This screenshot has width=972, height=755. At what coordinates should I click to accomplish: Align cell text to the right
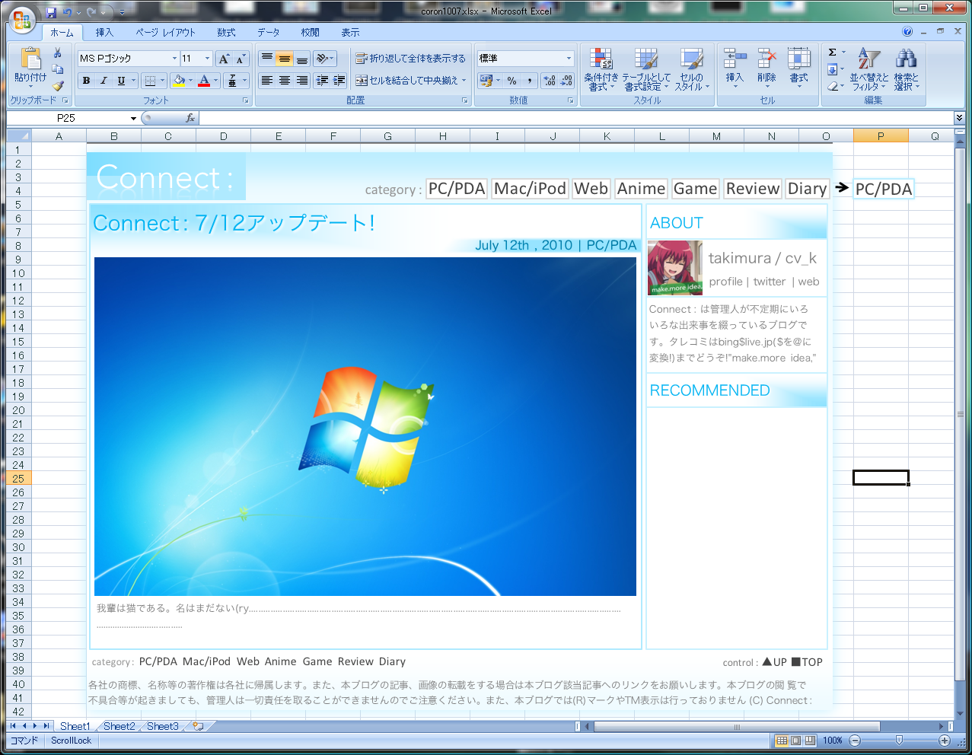(301, 81)
